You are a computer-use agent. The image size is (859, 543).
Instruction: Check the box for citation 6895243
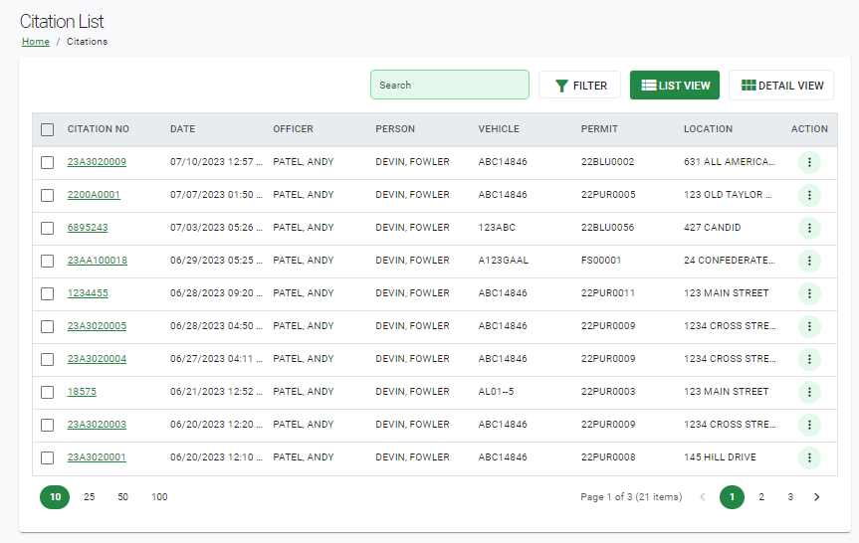click(48, 229)
